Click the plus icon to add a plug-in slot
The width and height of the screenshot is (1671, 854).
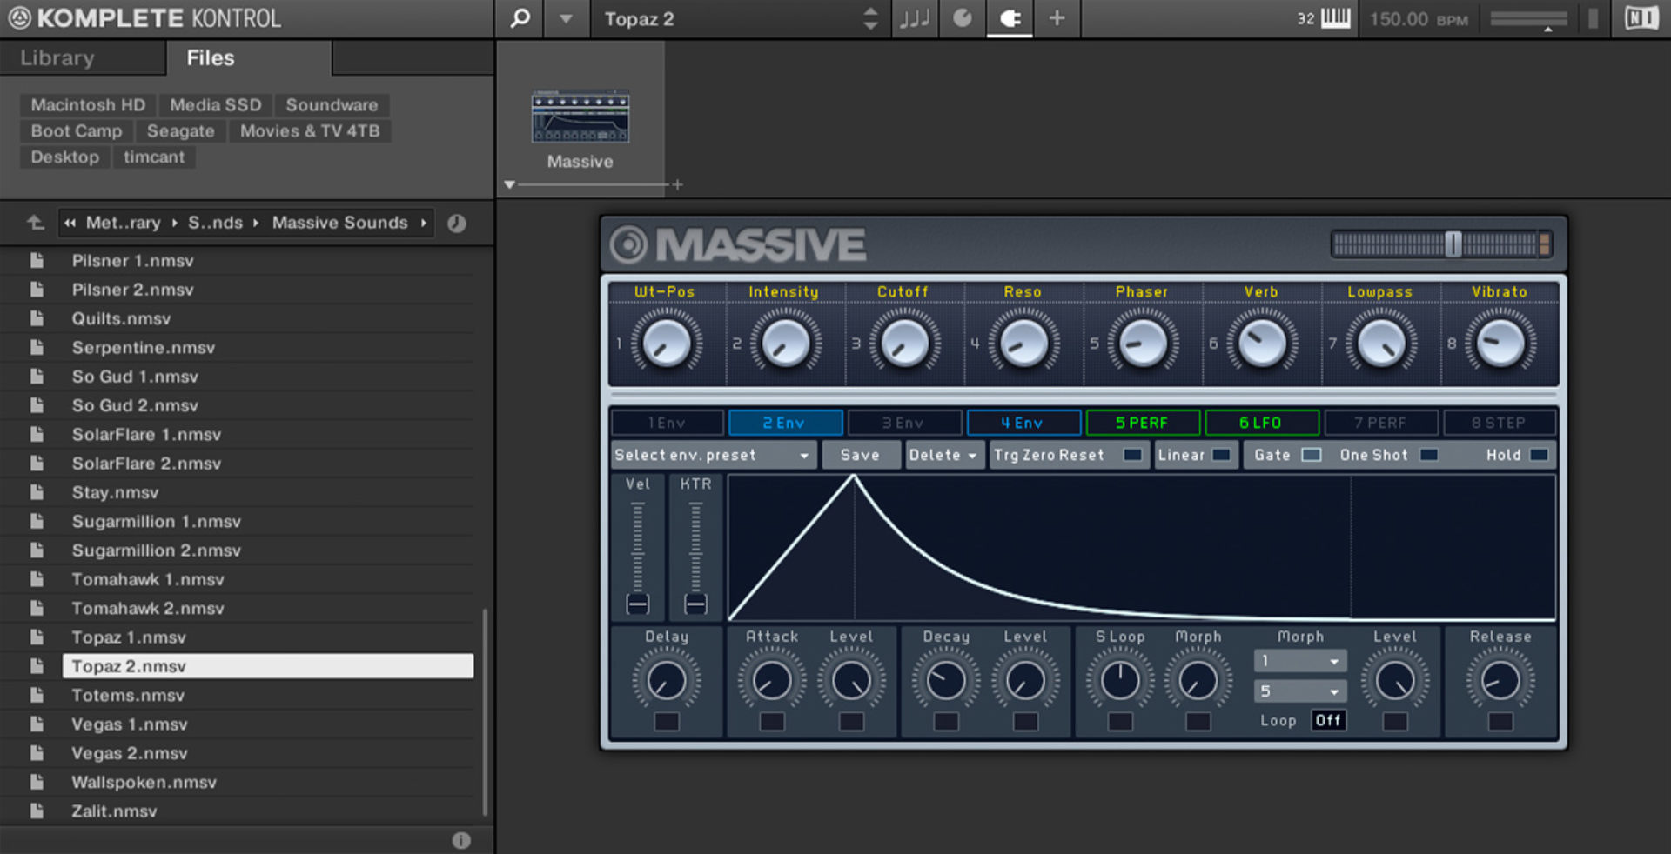click(x=1057, y=18)
